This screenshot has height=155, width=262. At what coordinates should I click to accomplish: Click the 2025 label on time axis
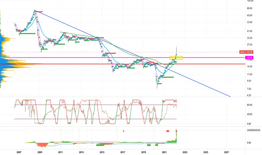click(x=206, y=152)
